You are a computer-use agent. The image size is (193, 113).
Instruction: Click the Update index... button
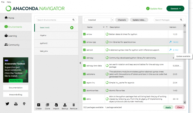139,20
